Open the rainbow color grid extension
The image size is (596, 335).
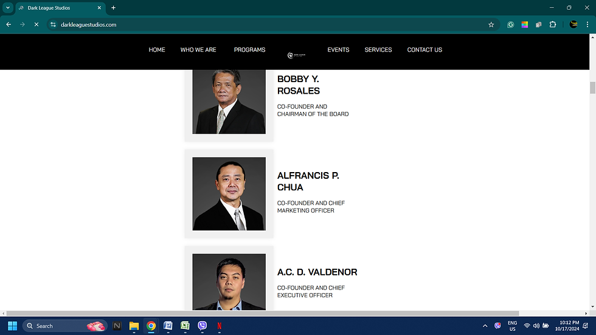coord(524,24)
